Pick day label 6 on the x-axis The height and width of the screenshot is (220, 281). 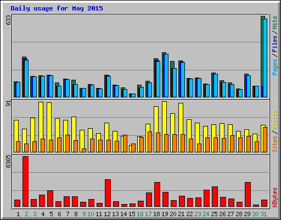59,214
